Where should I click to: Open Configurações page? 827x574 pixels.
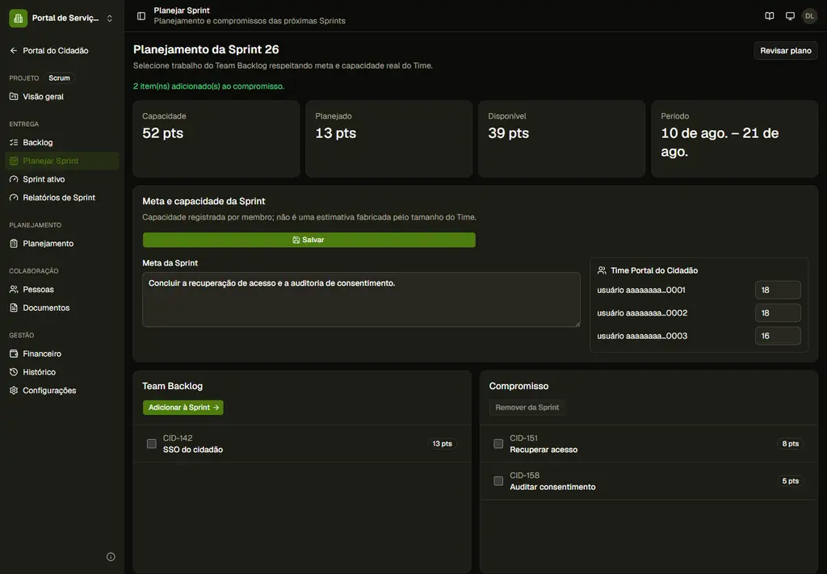coord(62,391)
